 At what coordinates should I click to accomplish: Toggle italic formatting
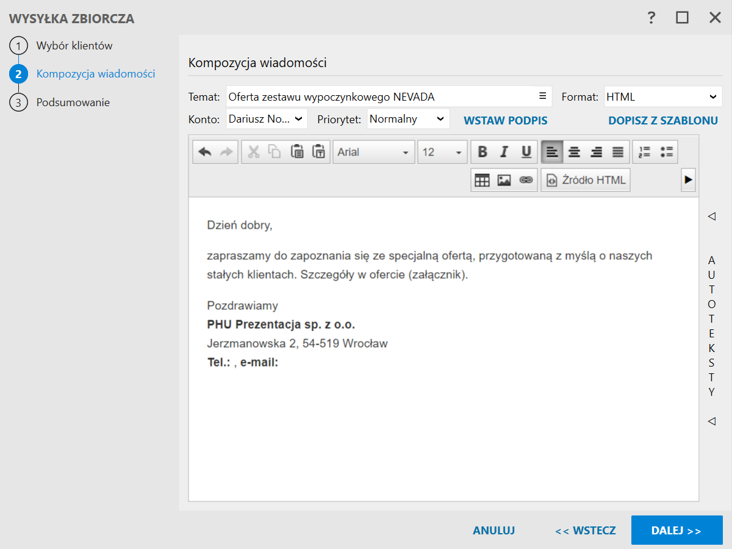point(504,152)
